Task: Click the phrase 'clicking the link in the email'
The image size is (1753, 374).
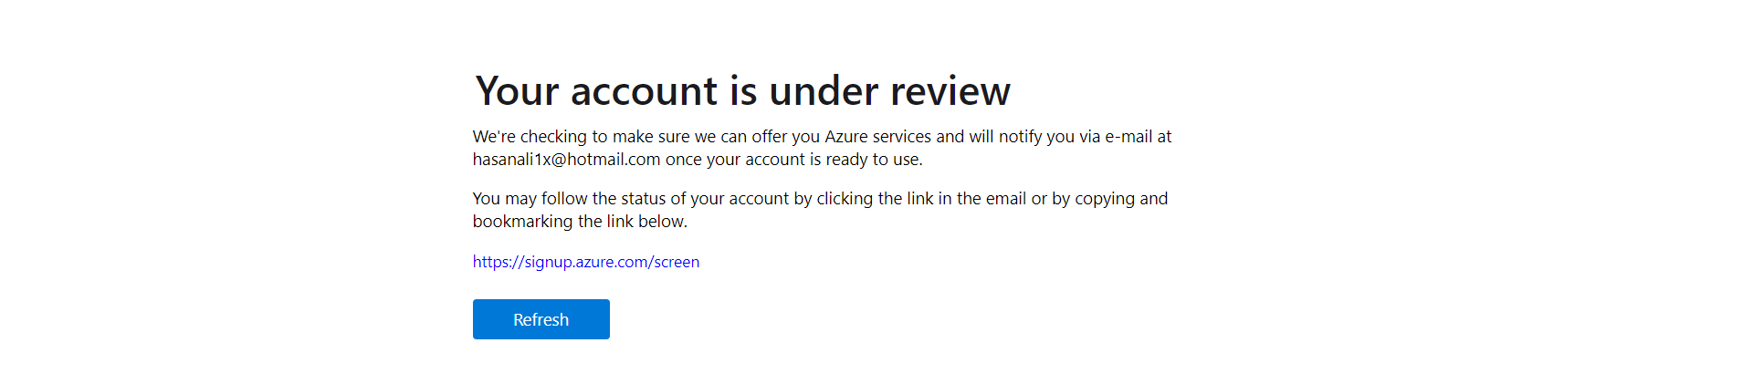Action: pyautogui.click(x=921, y=199)
